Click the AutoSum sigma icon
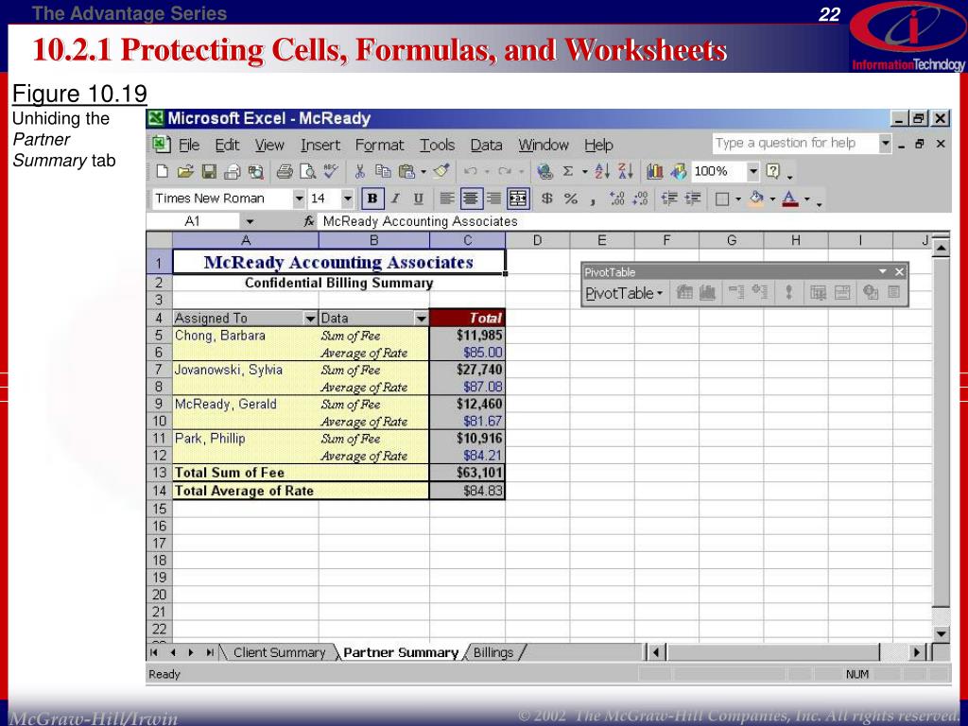Viewport: 968px width, 726px height. pyautogui.click(x=568, y=172)
